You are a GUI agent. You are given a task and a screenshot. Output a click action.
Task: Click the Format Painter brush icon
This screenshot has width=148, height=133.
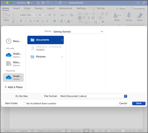tap(13, 22)
